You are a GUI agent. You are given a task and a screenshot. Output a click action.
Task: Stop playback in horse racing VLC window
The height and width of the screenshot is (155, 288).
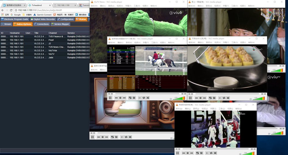point(120,98)
